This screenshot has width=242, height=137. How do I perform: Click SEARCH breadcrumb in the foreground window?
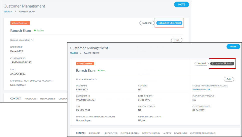tap(74, 53)
